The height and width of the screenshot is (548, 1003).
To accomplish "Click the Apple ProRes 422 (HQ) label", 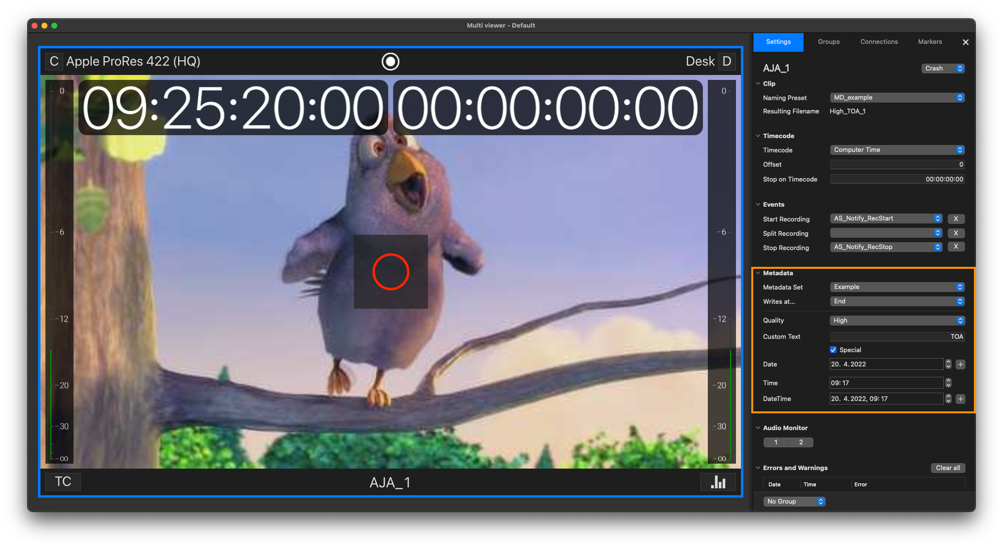I will point(133,61).
